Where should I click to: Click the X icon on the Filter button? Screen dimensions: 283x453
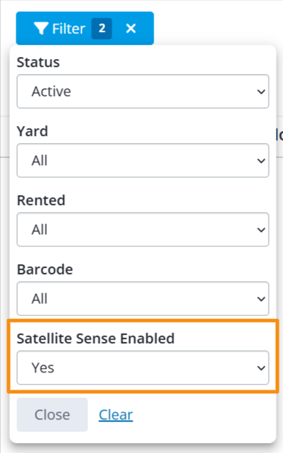(x=131, y=28)
